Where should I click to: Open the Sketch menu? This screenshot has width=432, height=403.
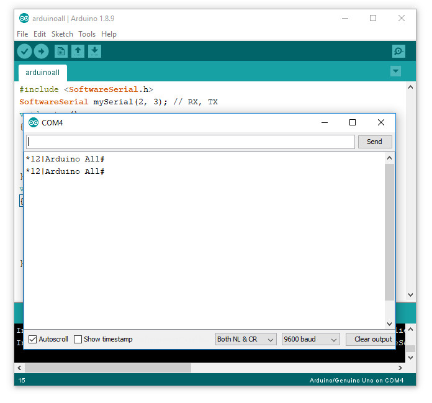tap(62, 34)
